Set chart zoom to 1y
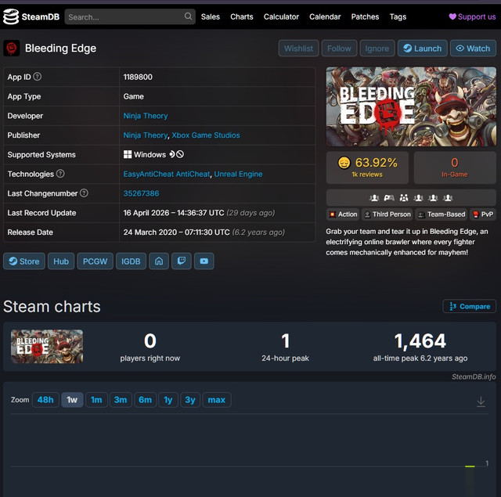Viewport: 501px width, 497px height. click(168, 400)
